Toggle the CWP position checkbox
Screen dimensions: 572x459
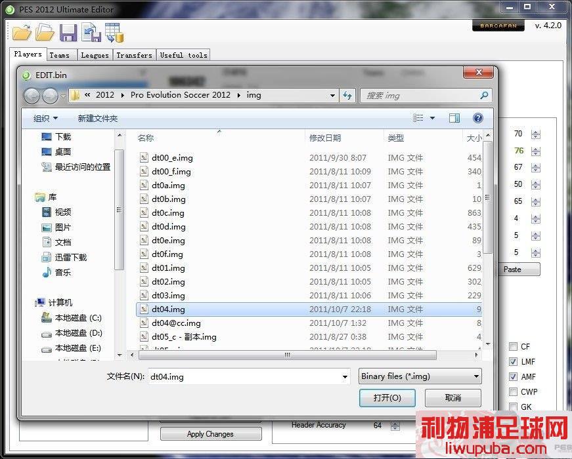[x=513, y=391]
